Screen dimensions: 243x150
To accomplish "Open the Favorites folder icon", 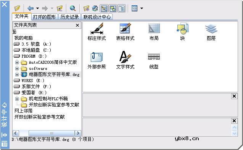I will pos(86,8).
